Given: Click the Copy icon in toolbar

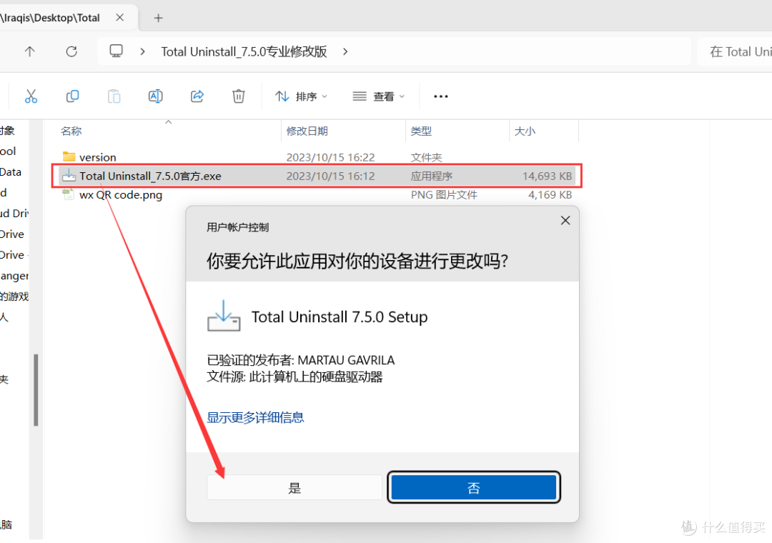Looking at the screenshot, I should 72,96.
